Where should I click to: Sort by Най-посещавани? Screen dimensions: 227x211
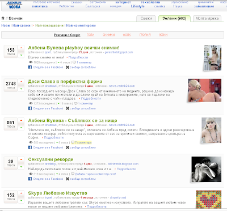[x=49, y=26]
